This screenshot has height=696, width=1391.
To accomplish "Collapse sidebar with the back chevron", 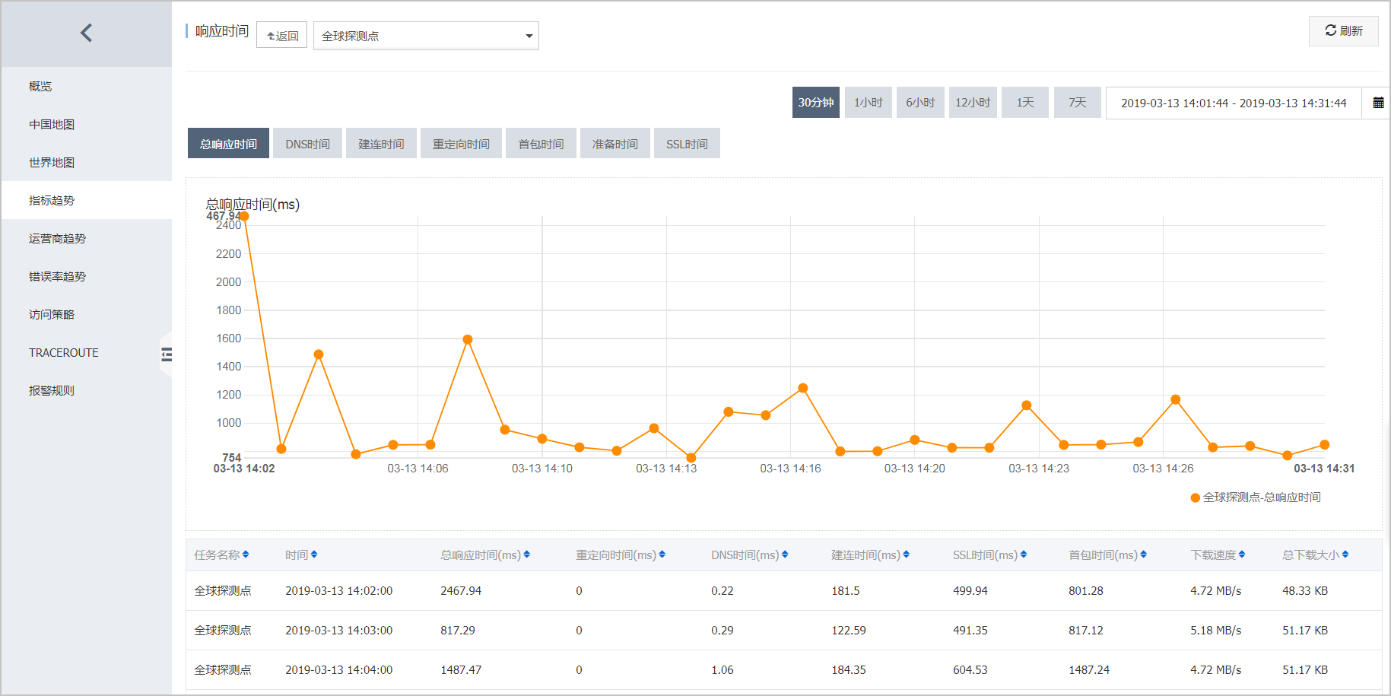I will tap(86, 33).
